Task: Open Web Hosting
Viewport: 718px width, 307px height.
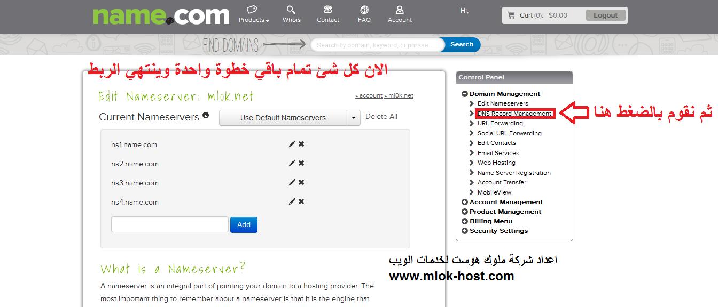Action: [x=496, y=163]
